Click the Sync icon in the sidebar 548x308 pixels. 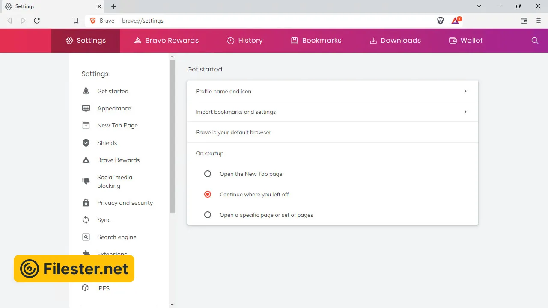pyautogui.click(x=86, y=220)
